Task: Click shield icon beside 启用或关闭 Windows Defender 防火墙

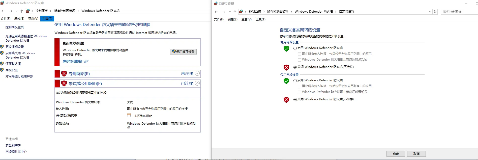Action: coord(2,53)
